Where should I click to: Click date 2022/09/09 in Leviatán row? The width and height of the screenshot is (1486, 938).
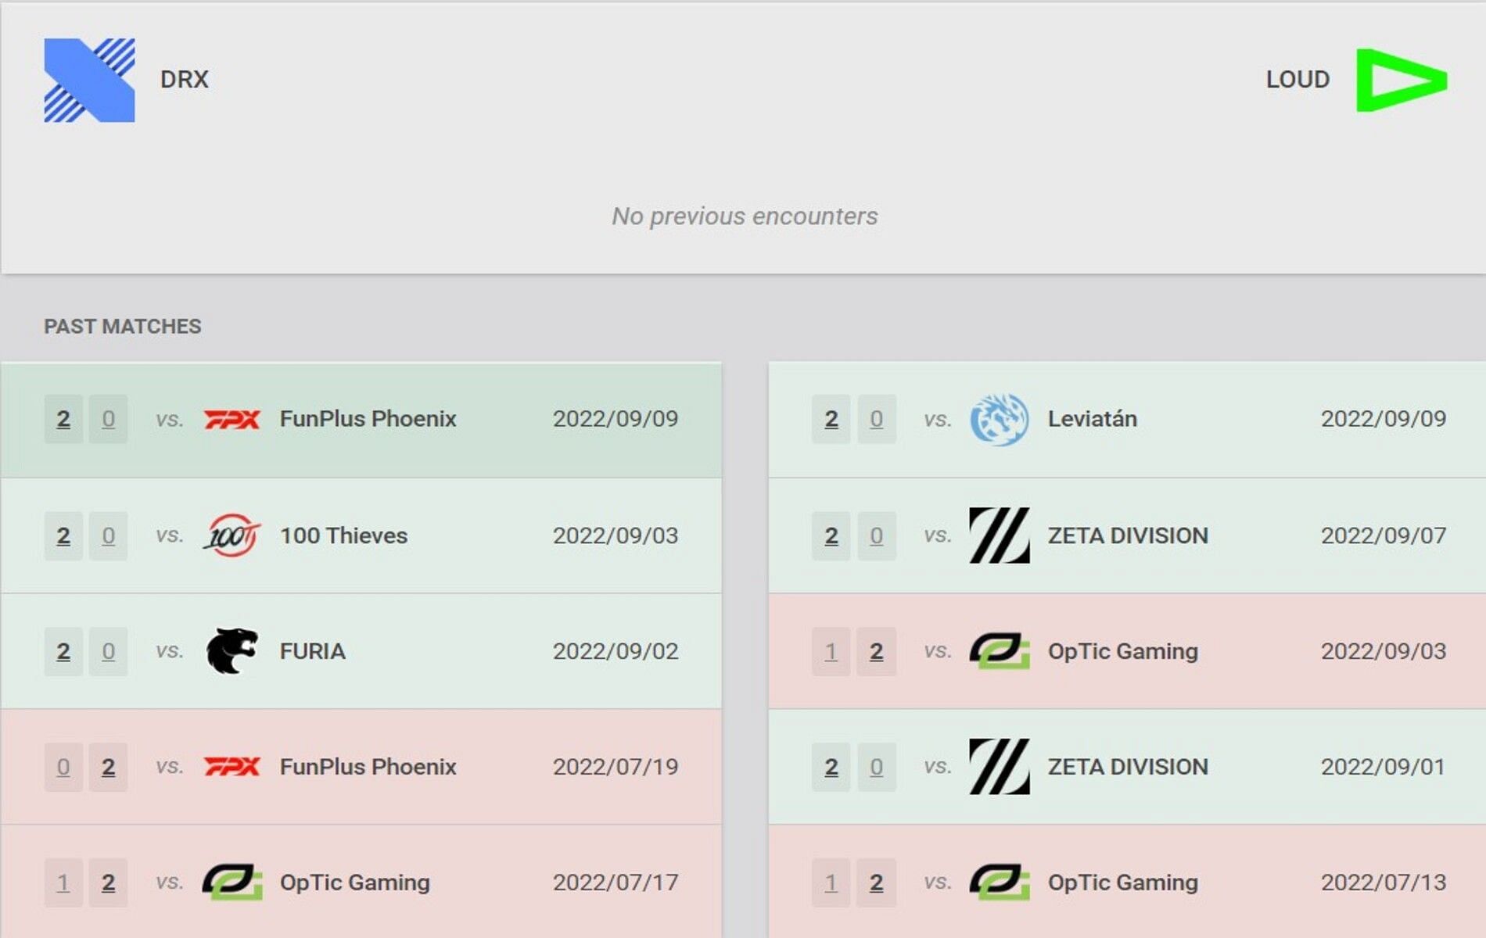coord(1384,419)
